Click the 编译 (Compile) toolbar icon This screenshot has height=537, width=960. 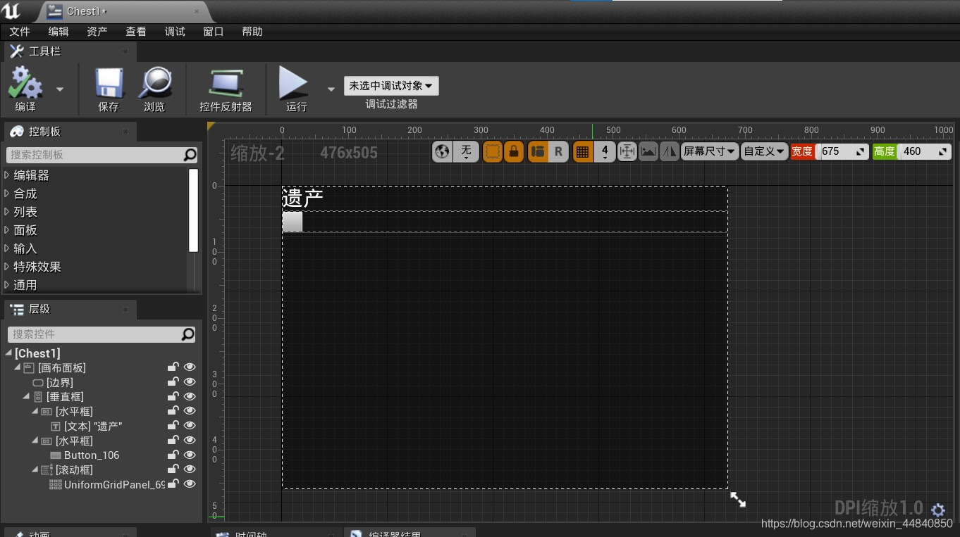point(25,83)
